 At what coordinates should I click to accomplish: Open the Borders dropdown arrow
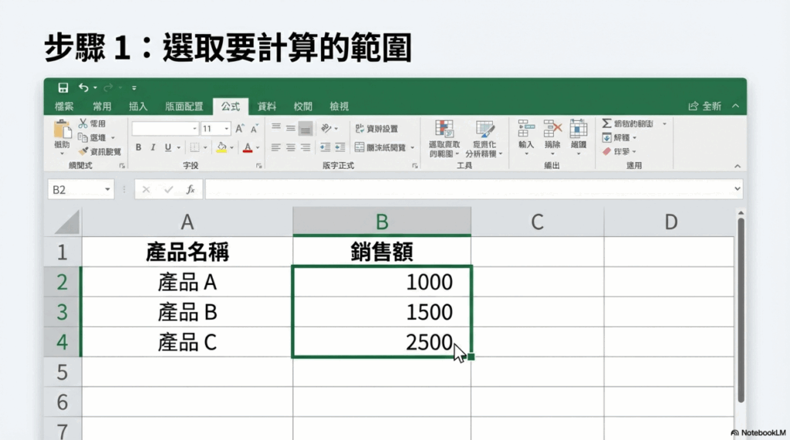coord(205,147)
